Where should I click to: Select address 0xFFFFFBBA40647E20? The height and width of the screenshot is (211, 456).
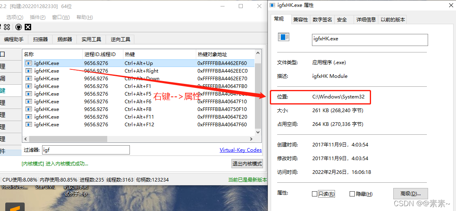(222, 117)
